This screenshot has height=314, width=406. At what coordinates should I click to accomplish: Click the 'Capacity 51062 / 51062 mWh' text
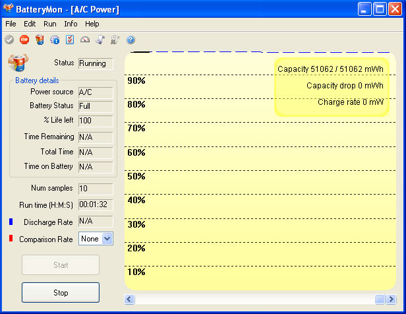(330, 69)
